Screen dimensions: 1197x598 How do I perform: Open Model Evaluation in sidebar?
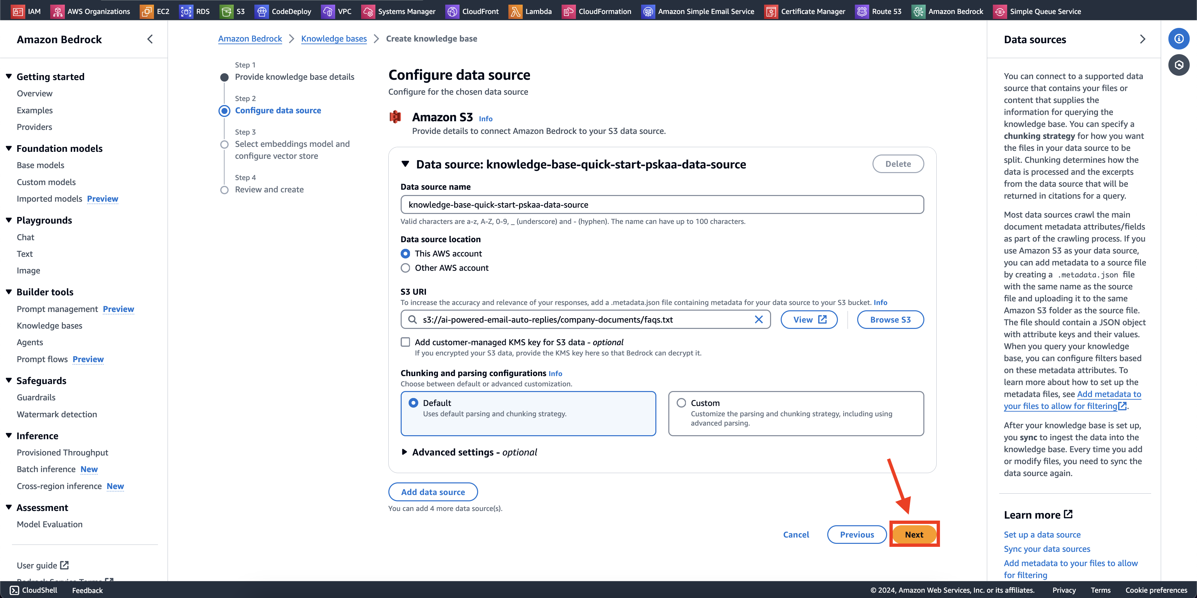[49, 524]
